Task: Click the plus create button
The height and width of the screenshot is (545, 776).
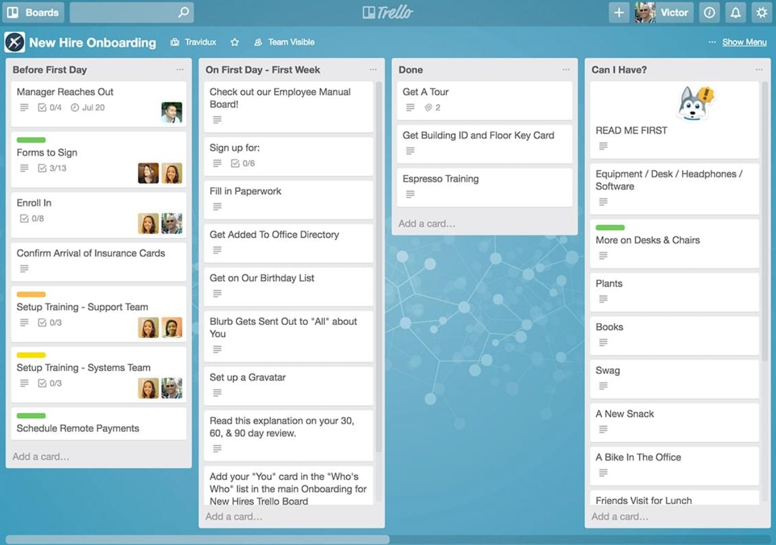Action: [619, 12]
